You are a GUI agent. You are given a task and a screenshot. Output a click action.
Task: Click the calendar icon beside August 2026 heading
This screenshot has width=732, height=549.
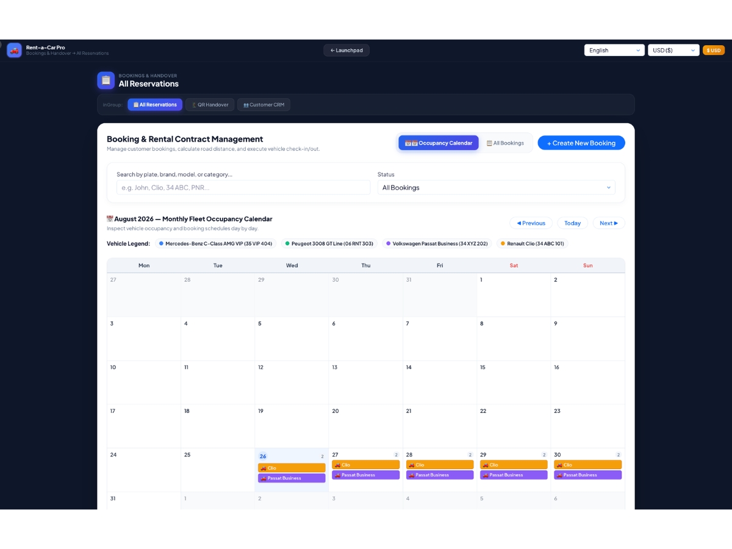(110, 219)
